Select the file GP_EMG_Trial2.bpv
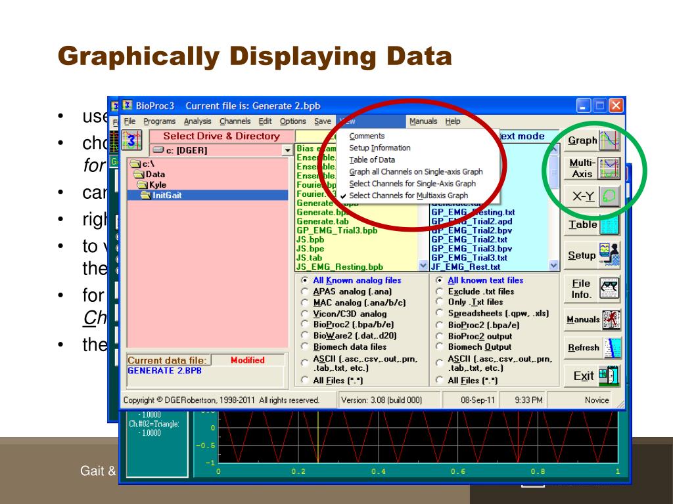 coord(471,230)
